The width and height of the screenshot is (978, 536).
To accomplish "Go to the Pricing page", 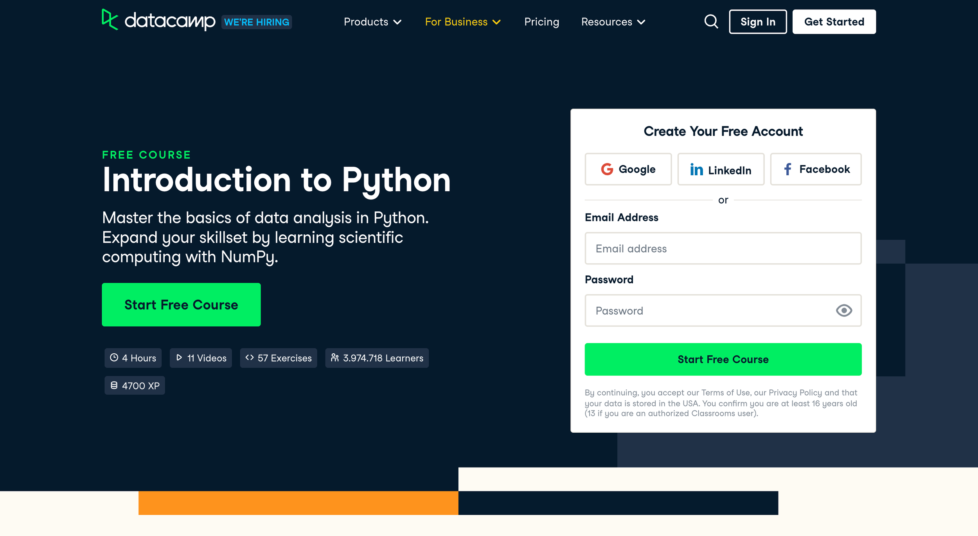I will 541,22.
